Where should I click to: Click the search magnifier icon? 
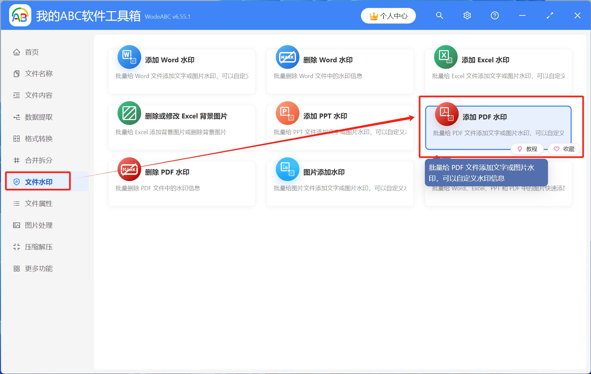click(439, 15)
